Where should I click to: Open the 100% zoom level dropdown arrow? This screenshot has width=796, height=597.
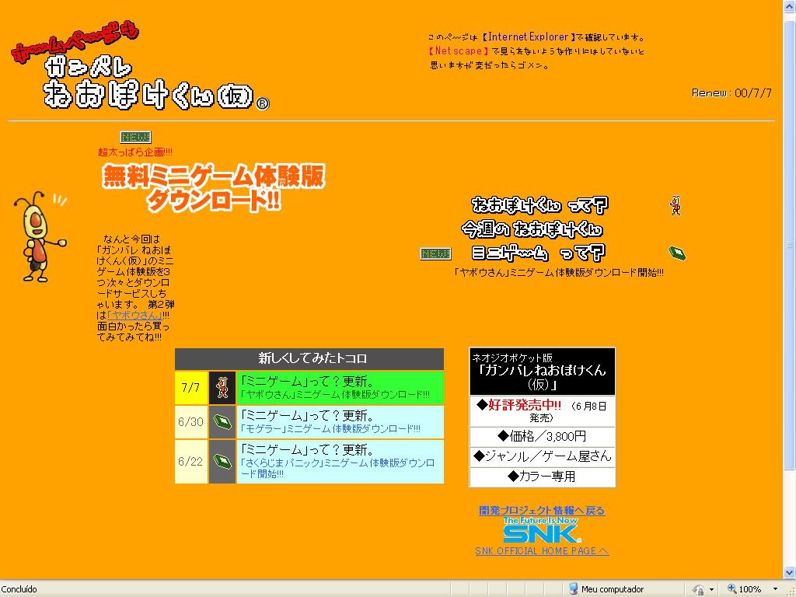775,589
